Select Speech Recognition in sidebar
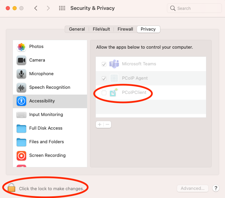This screenshot has height=198, width=225. pyautogui.click(x=50, y=87)
